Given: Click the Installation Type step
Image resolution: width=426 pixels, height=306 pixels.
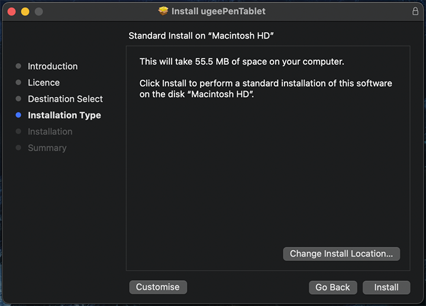Looking at the screenshot, I should [x=64, y=115].
